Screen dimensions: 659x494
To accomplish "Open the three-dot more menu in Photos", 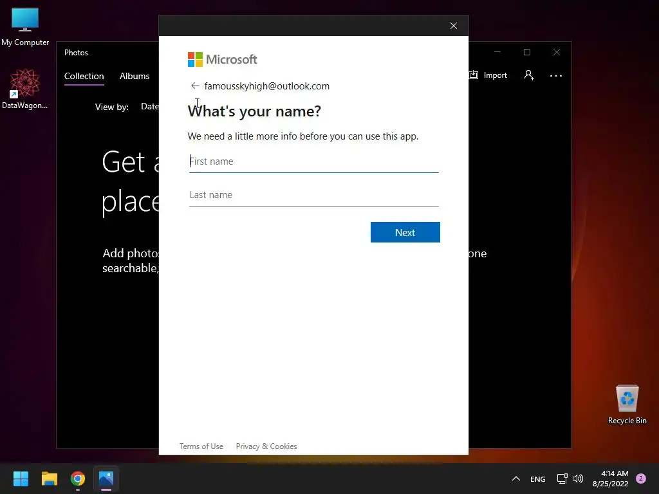I will (555, 76).
